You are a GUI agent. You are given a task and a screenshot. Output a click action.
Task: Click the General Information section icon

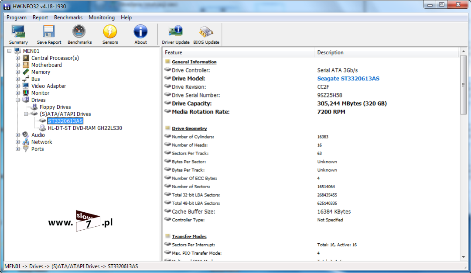click(167, 62)
